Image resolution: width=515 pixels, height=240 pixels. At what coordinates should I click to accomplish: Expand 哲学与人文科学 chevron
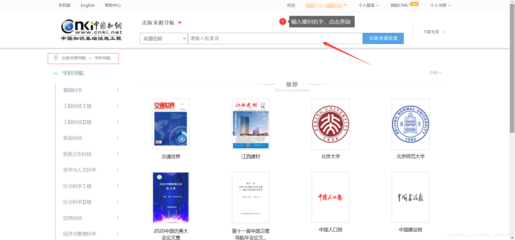coord(118,170)
